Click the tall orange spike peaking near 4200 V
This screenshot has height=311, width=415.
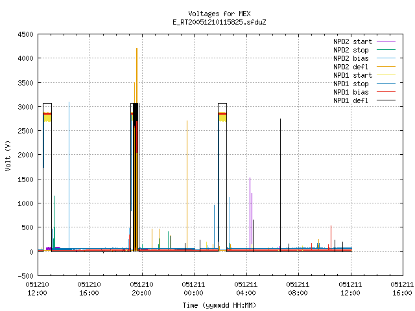(x=137, y=75)
